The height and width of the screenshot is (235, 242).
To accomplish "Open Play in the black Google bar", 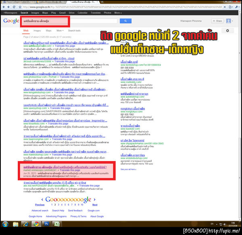I will click(x=53, y=13).
